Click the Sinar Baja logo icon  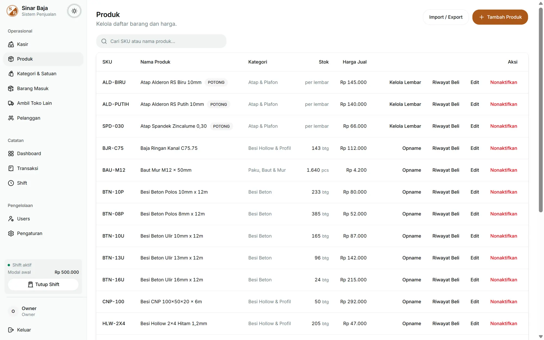pyautogui.click(x=12, y=11)
